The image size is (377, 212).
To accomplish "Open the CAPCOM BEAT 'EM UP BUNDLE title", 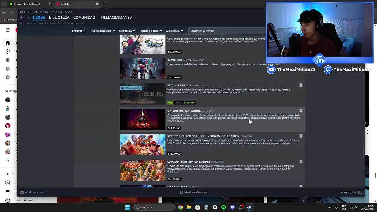I will [x=189, y=162].
